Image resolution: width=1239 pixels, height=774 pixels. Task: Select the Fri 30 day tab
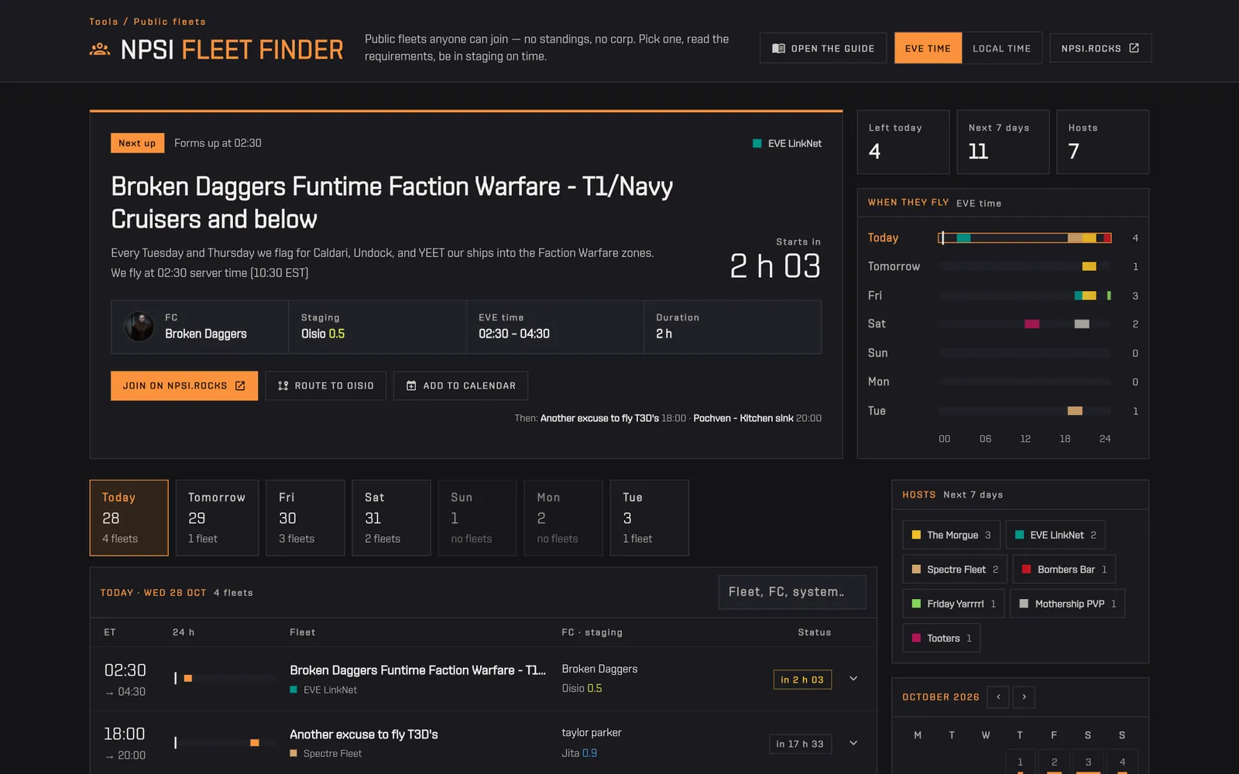305,518
